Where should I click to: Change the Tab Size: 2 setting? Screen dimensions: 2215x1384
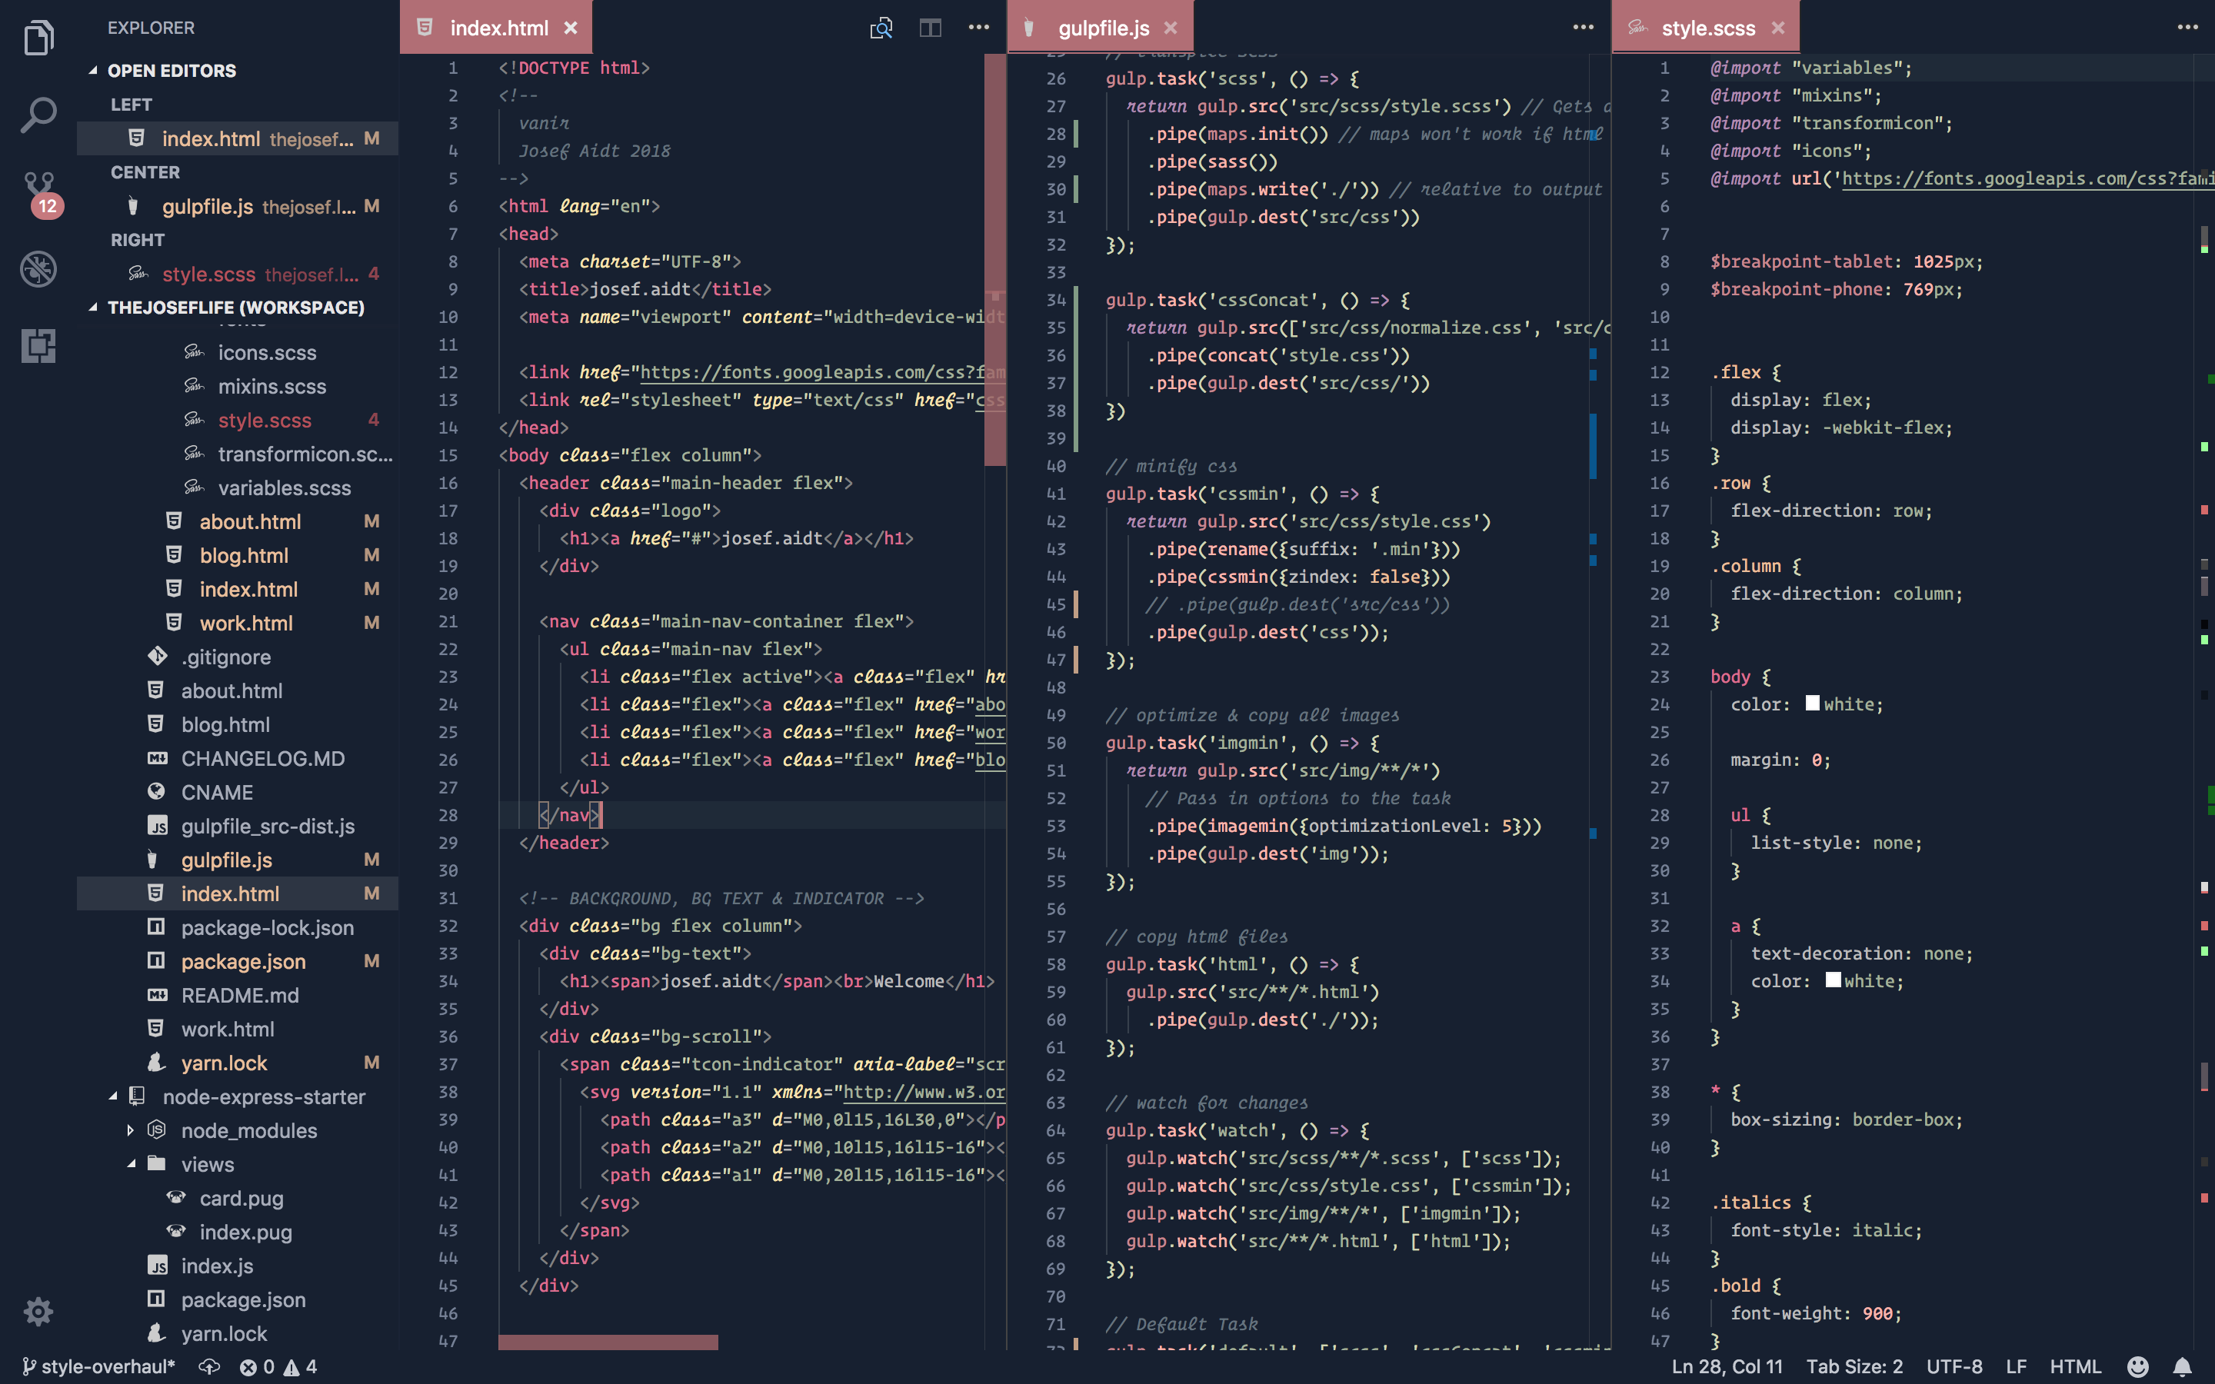[1854, 1366]
